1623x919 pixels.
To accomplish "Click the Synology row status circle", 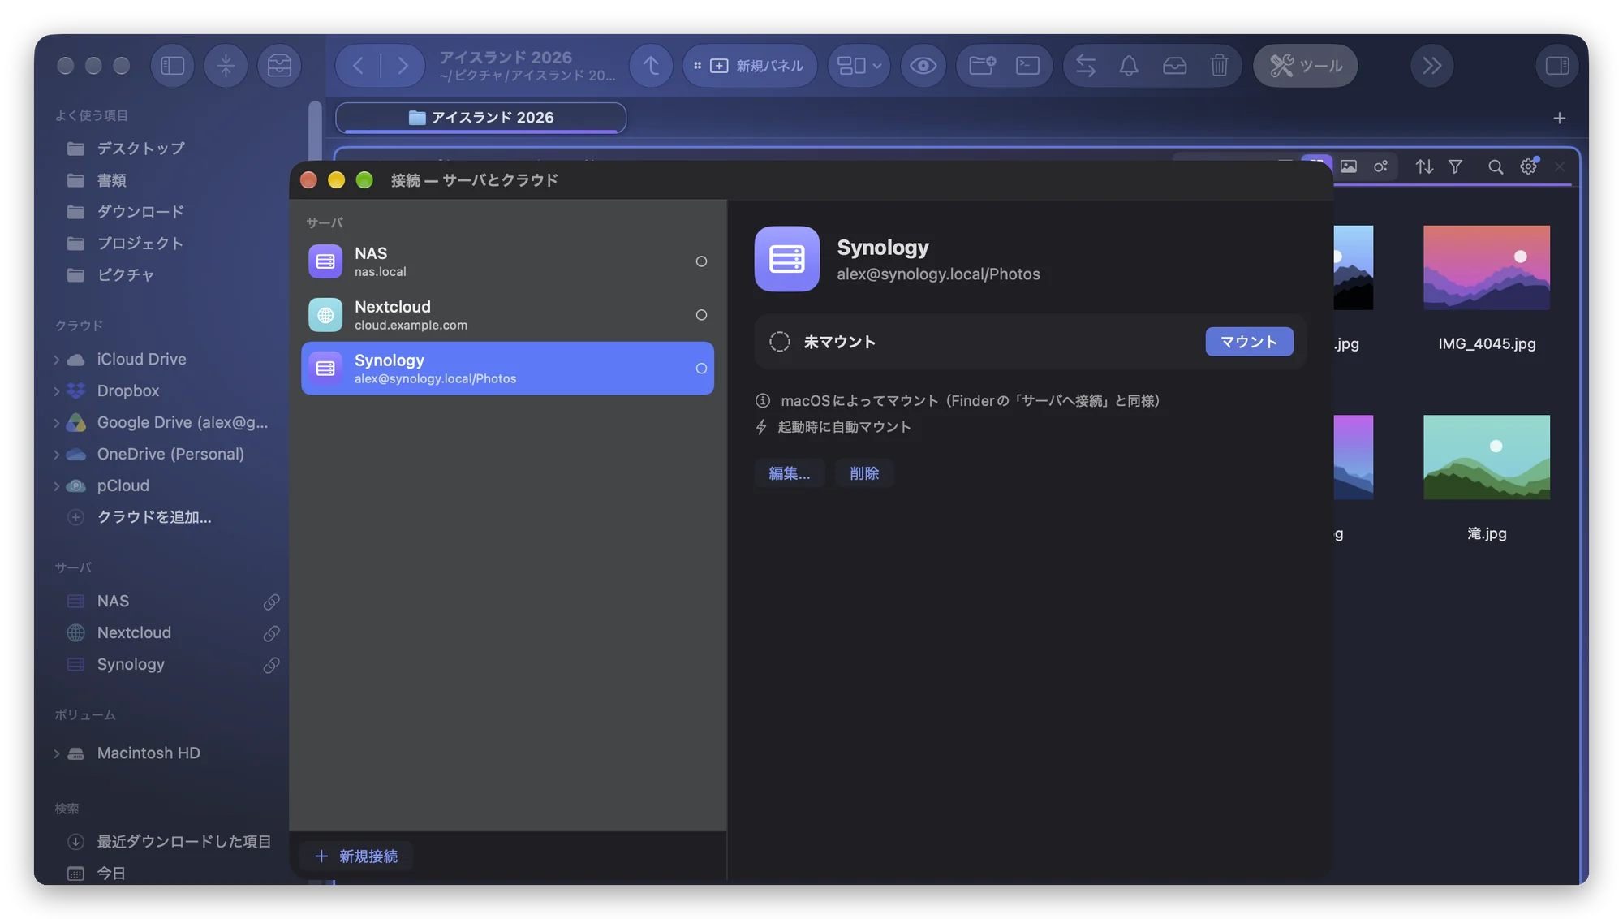I will coord(701,369).
